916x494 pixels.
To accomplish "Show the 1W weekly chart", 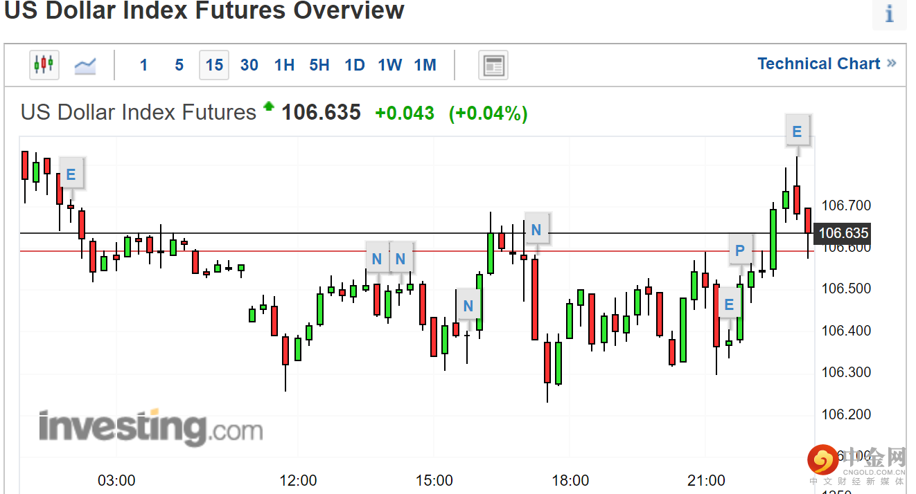I will click(x=390, y=65).
